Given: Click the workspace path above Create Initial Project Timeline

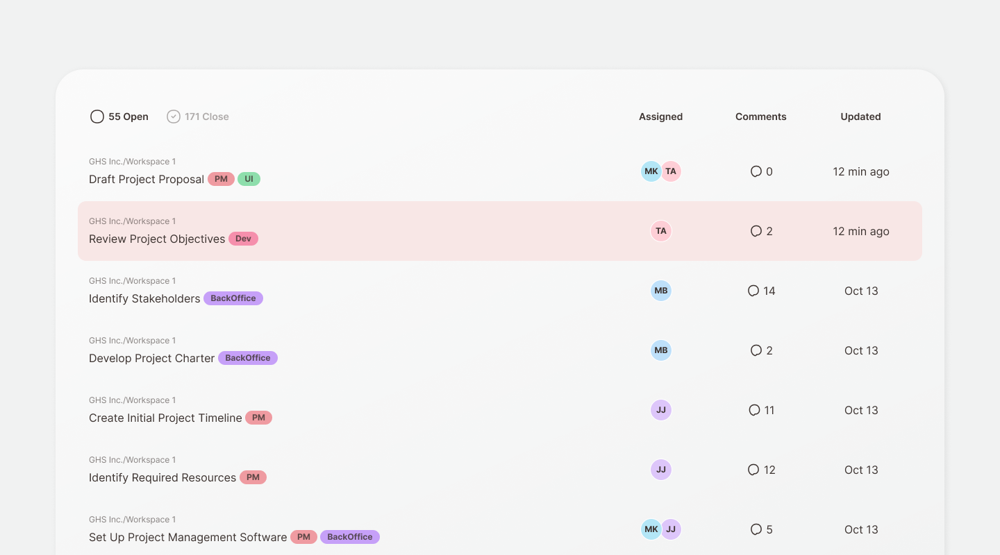Looking at the screenshot, I should point(132,400).
